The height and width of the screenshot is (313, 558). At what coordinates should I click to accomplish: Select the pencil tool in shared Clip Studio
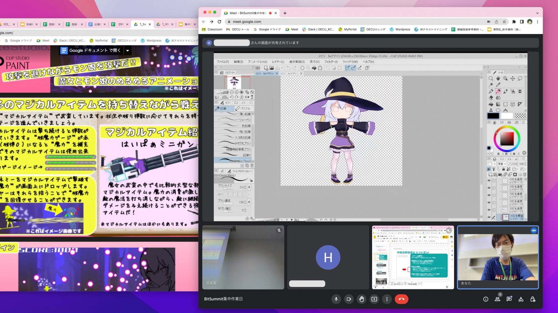click(x=498, y=91)
